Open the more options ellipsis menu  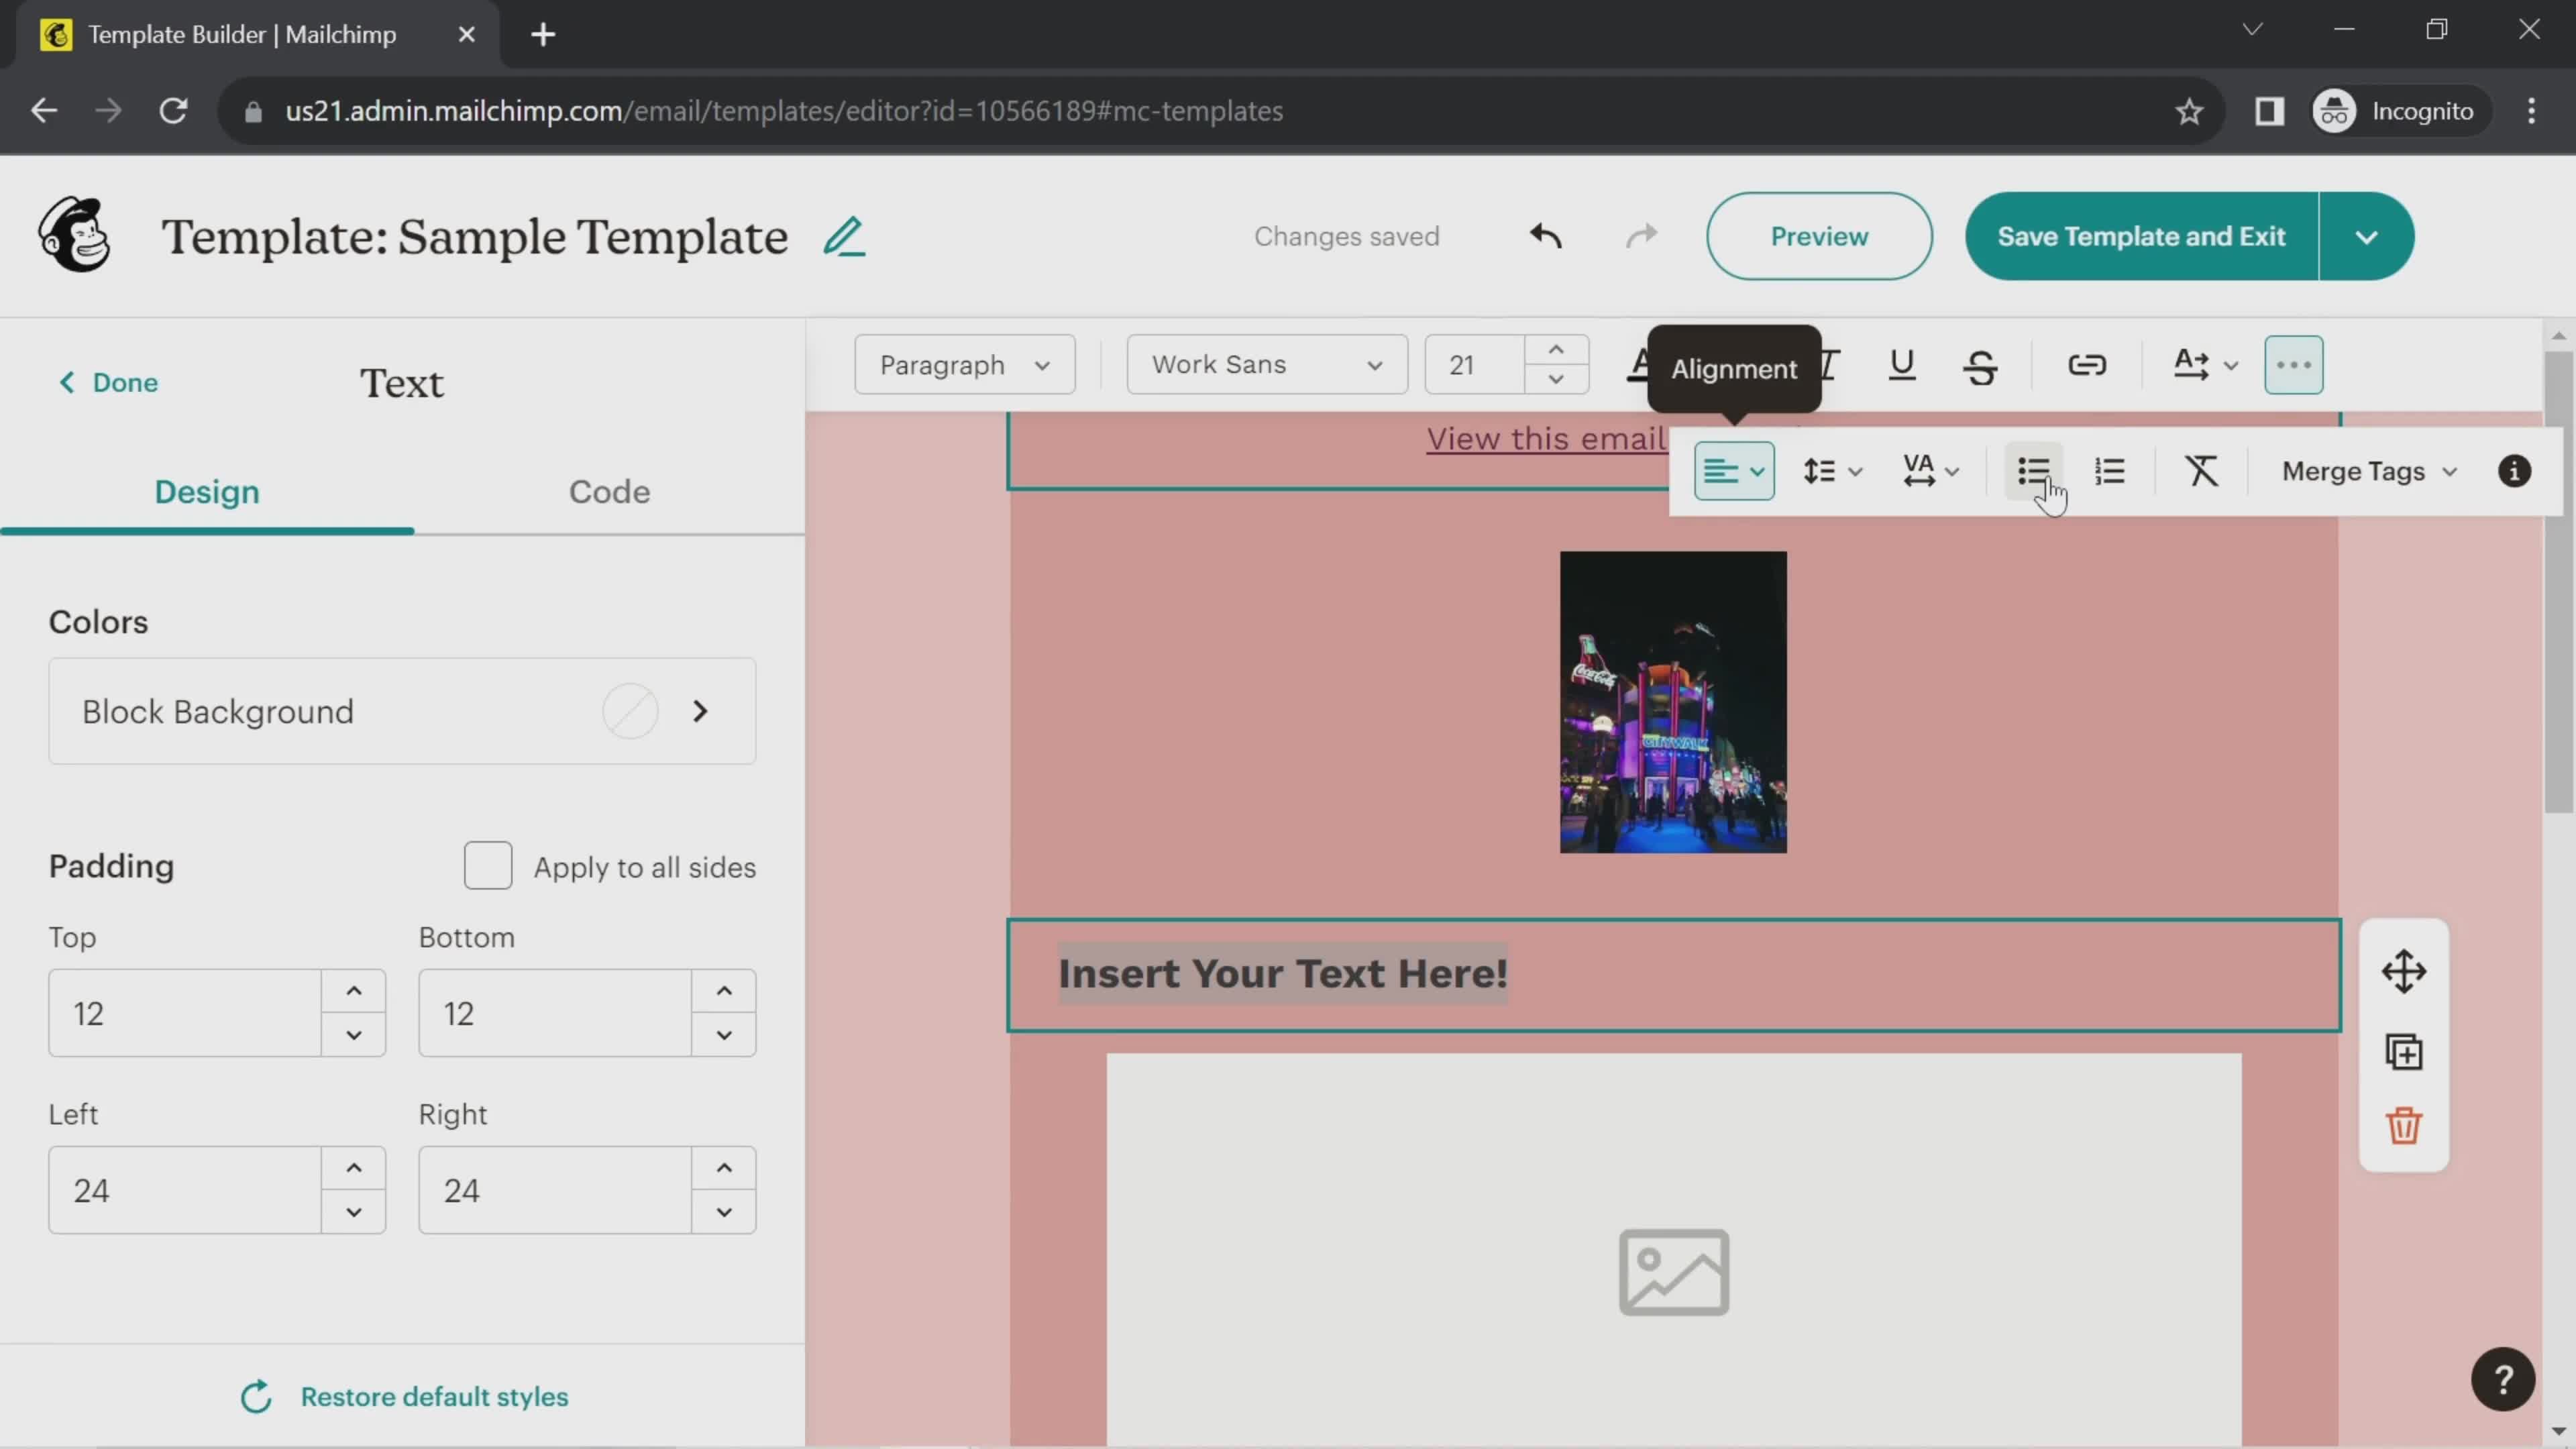pos(2295,364)
